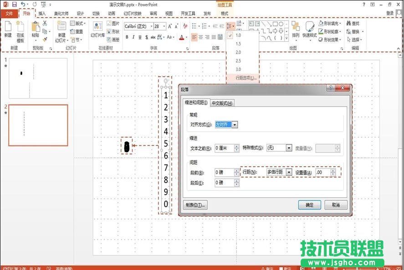Screen dimensions: 404x270
Task: Apply strikethrough with the abc icon
Action: pyautogui.click(x=153, y=37)
